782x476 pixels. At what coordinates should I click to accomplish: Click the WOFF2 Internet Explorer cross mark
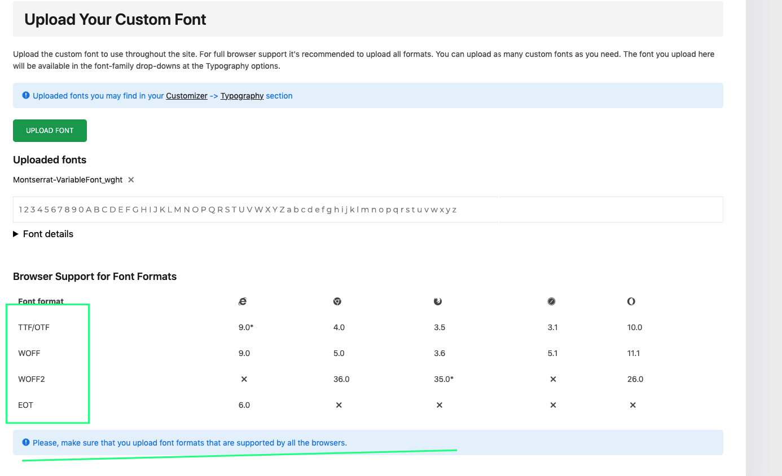244,379
